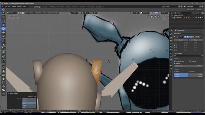Select the Annotate pencil tool
The image size is (205, 115).
coord(4,41)
